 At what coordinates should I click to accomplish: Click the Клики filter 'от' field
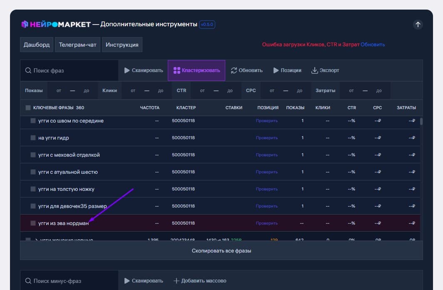point(133,90)
